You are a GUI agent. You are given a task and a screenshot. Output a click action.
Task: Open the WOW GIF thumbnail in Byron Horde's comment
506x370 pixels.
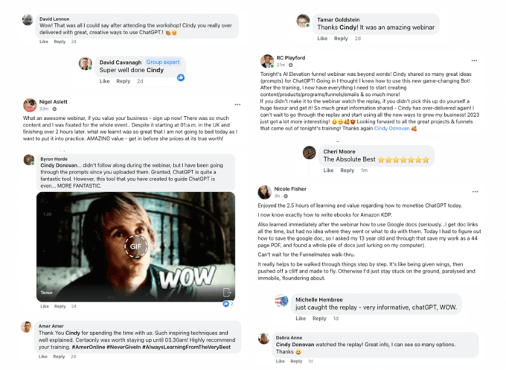pos(135,246)
